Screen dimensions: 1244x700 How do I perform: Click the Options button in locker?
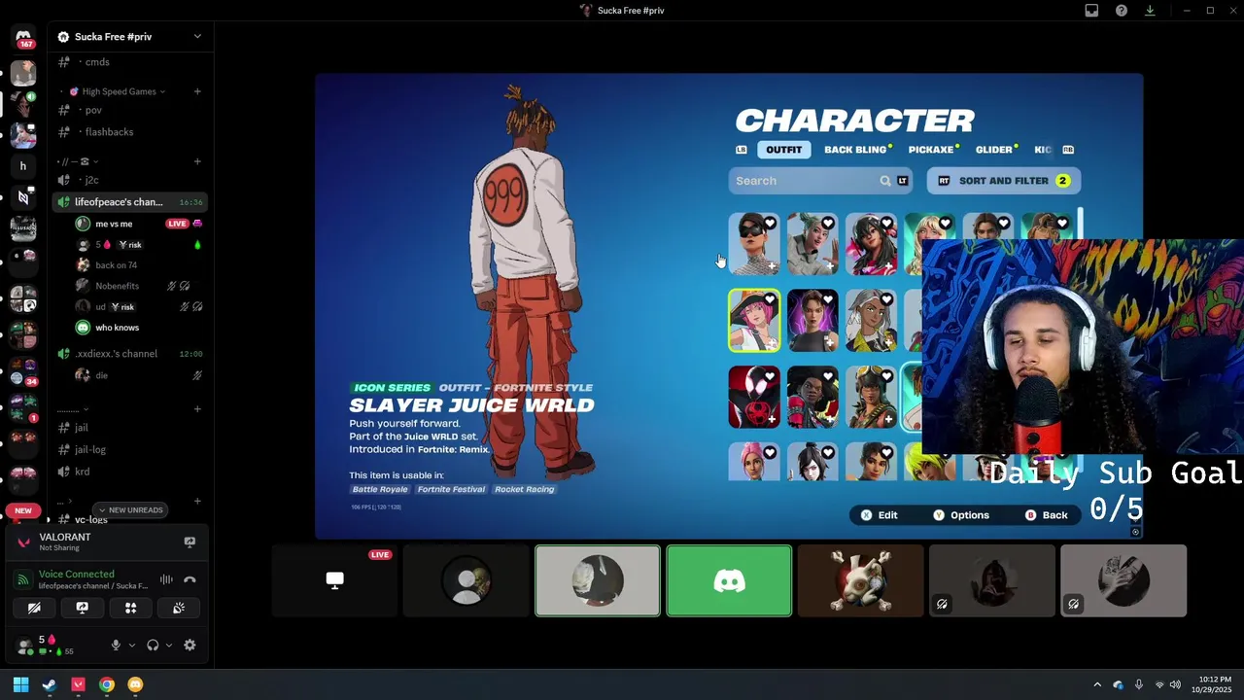[960, 515]
